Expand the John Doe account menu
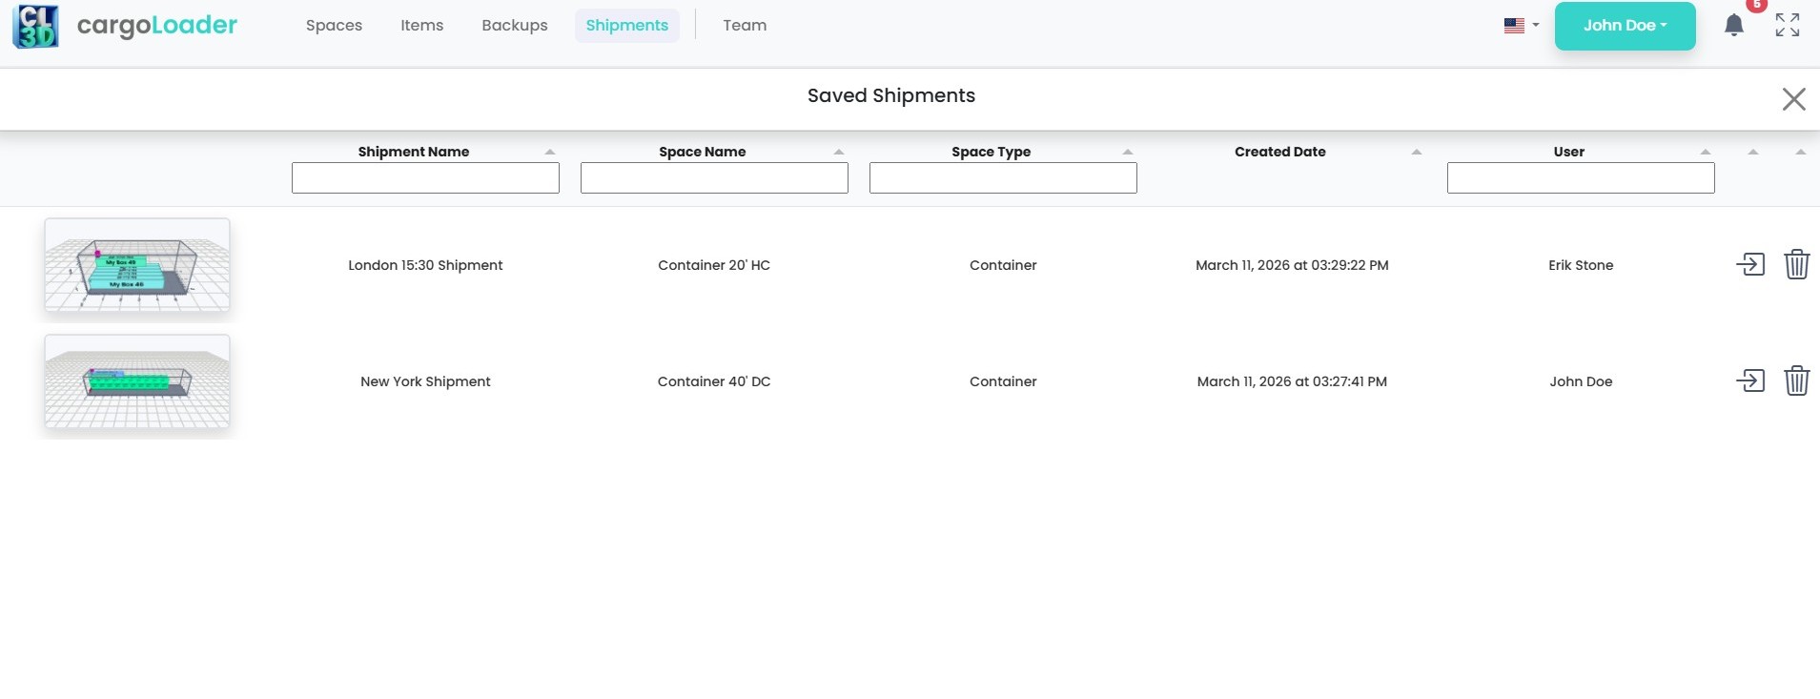This screenshot has height=699, width=1820. 1625,26
